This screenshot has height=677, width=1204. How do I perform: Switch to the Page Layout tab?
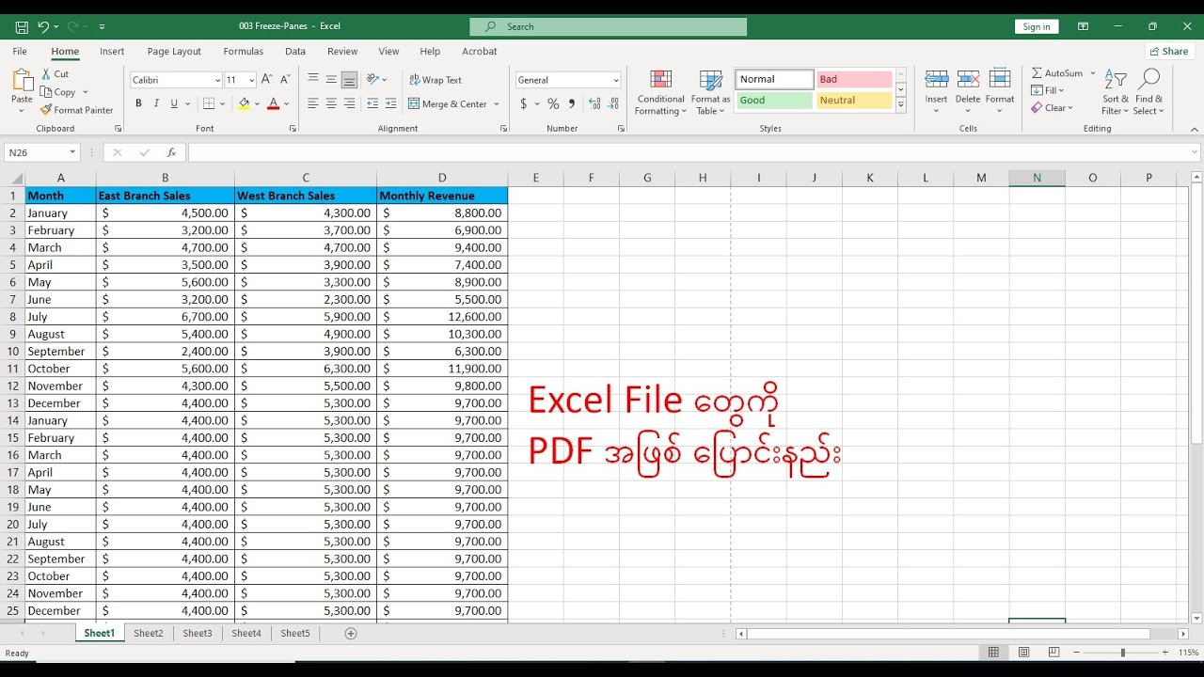pyautogui.click(x=174, y=52)
